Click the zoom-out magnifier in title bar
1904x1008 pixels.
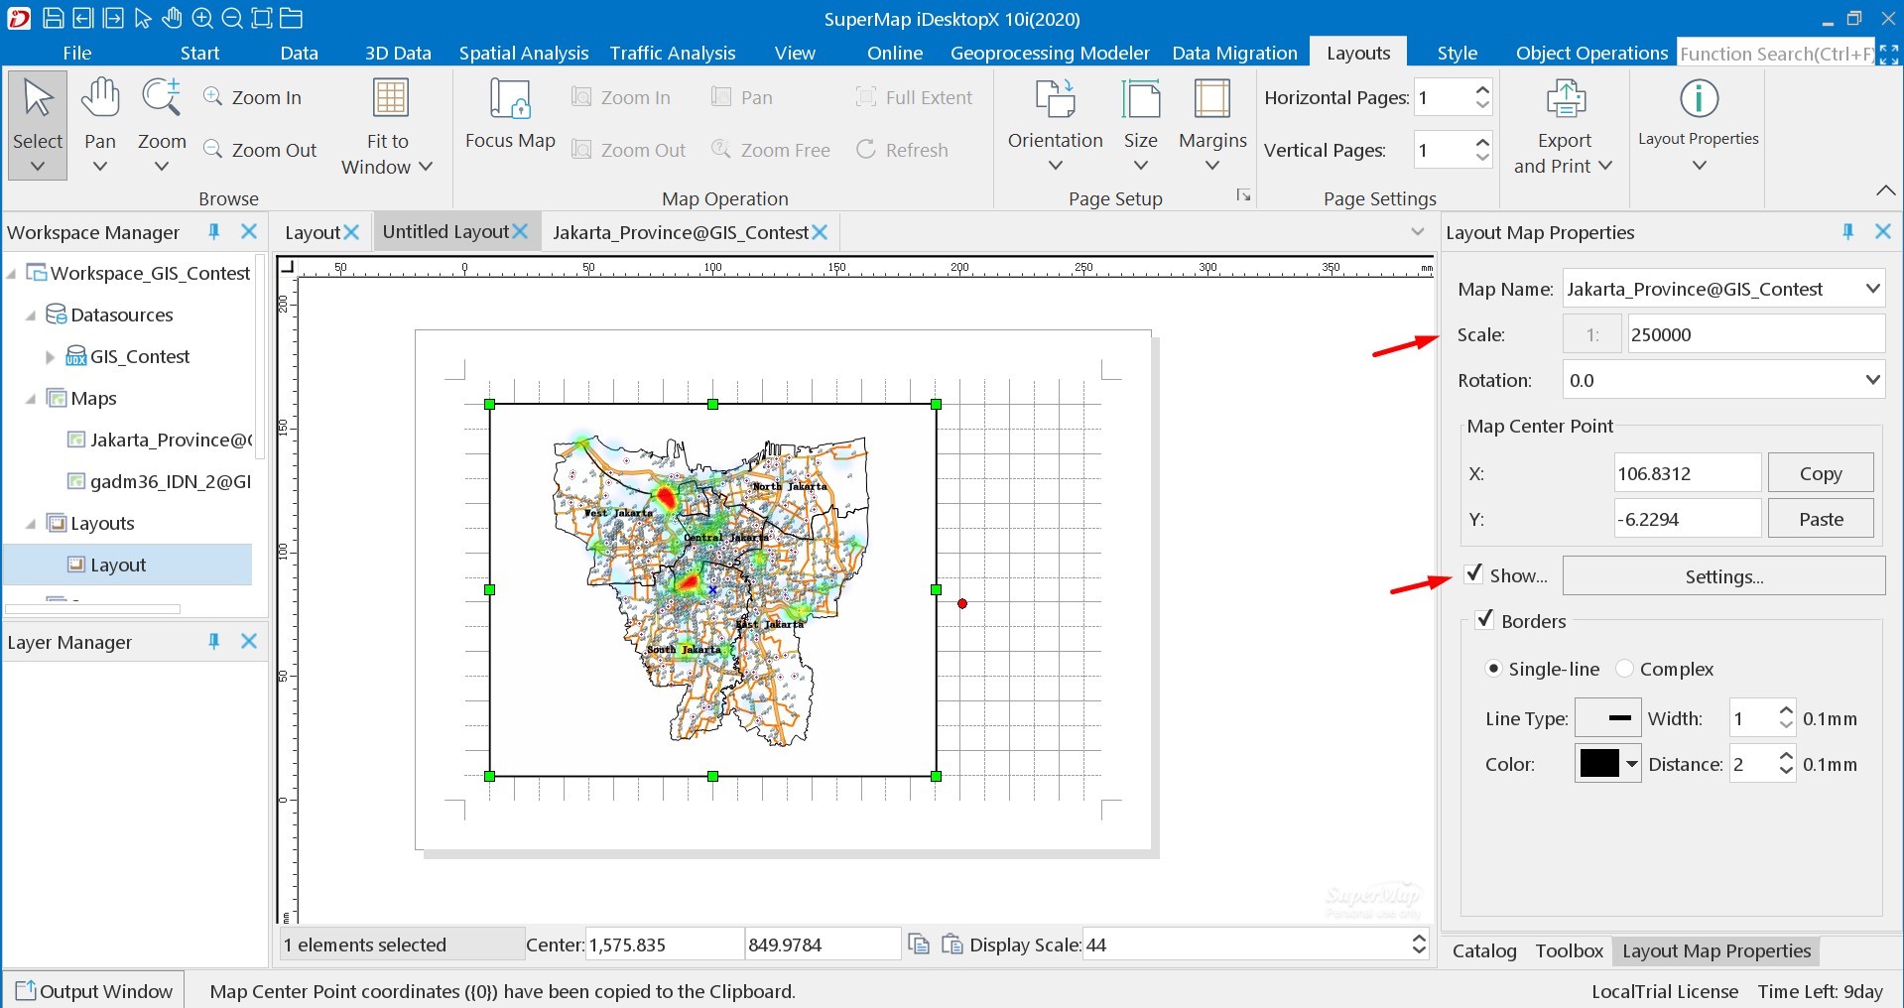(x=232, y=18)
